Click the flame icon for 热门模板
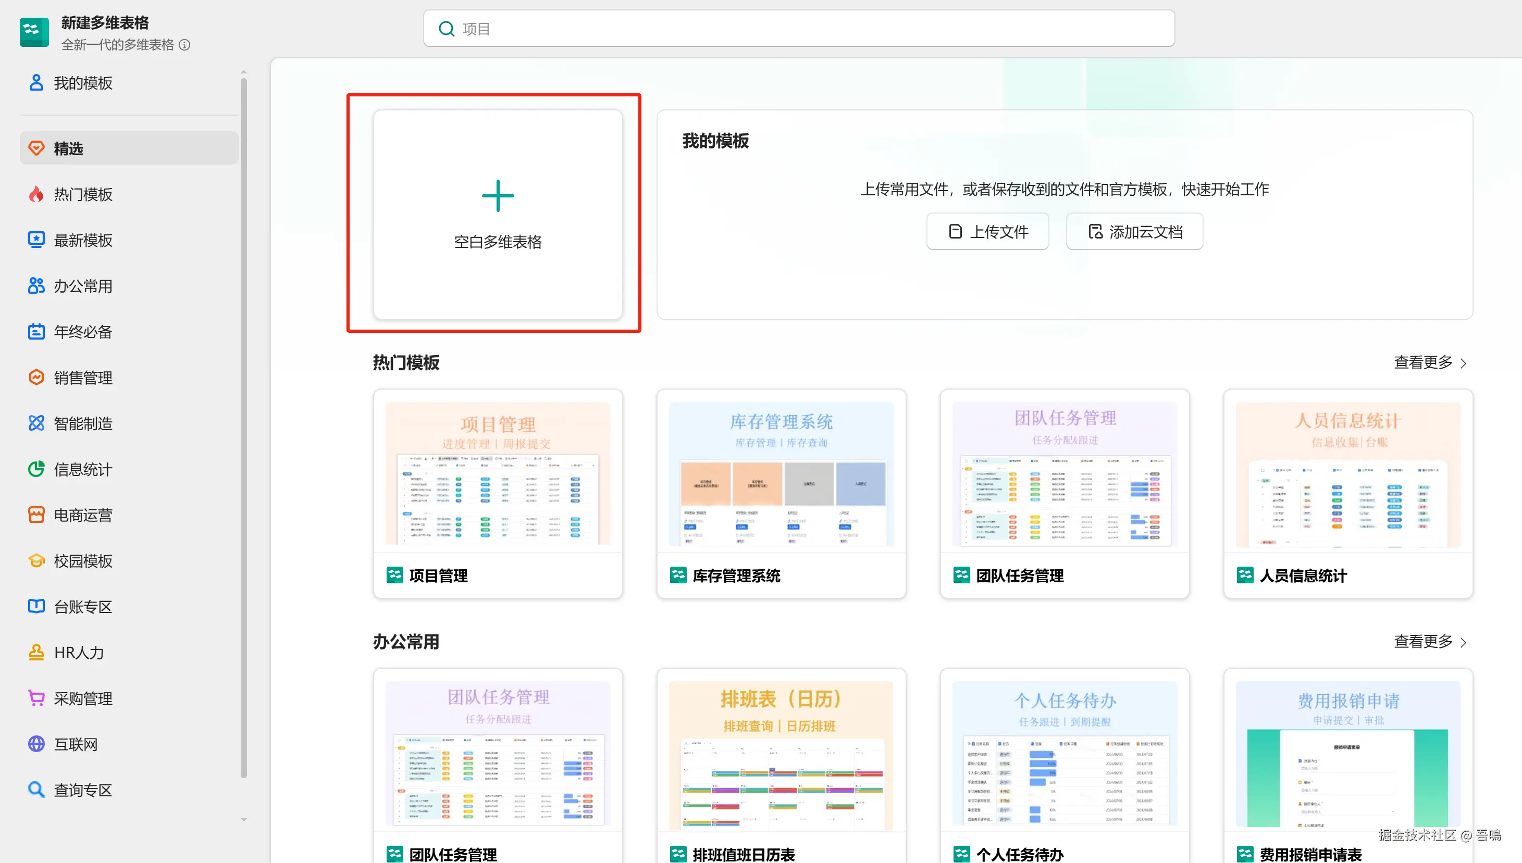Screen dimensions: 1522x863 click(x=36, y=194)
